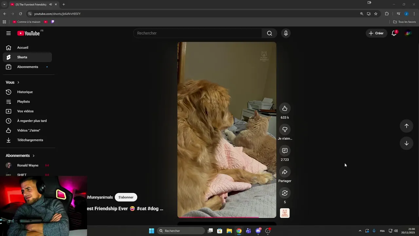
Task: Reload the page in Chrome
Action: point(20,14)
